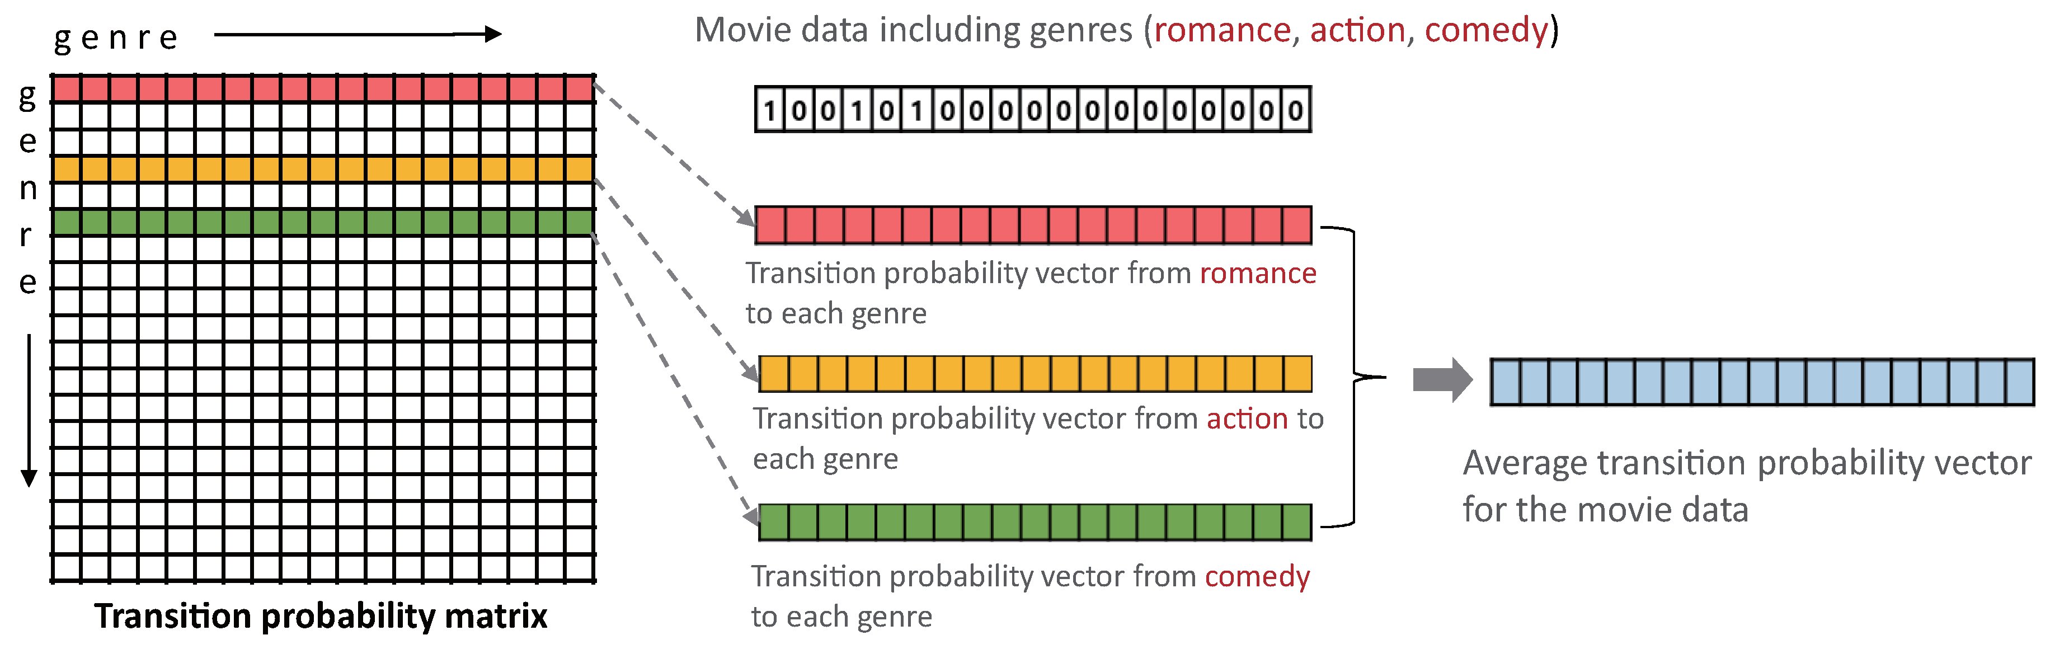
Task: Click the blue average transition vector bar
Action: pos(1761,383)
